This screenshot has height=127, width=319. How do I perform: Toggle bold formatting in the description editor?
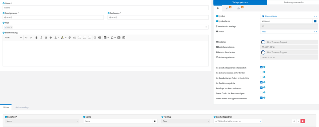click(x=36, y=38)
